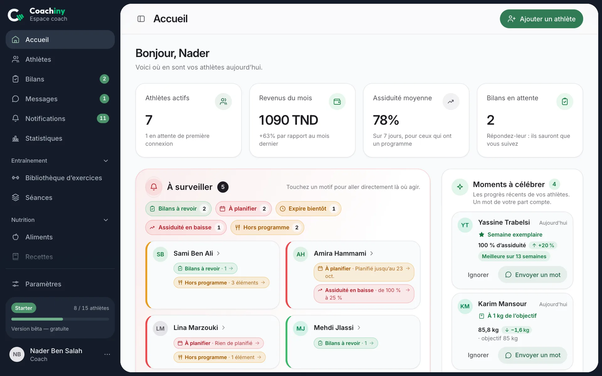This screenshot has width=602, height=376.
Task: Open Messages in sidebar
Action: [x=60, y=99]
